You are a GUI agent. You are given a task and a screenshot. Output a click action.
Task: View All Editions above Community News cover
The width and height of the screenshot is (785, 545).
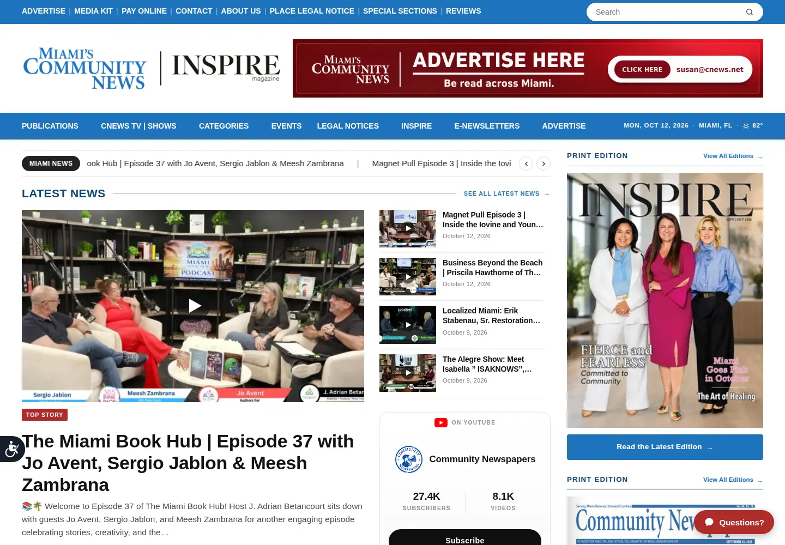(733, 480)
